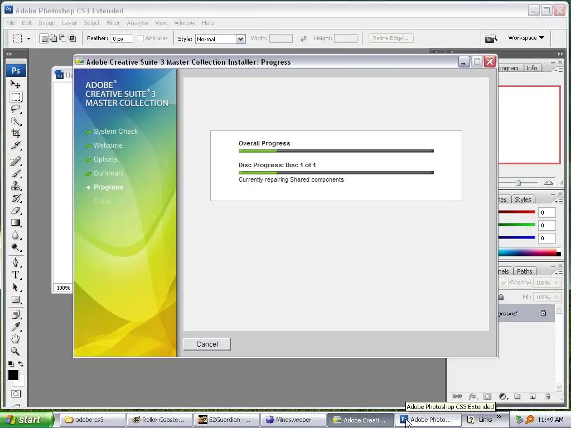The width and height of the screenshot is (571, 428).
Task: Select the Dodge tool
Action: [x=15, y=247]
